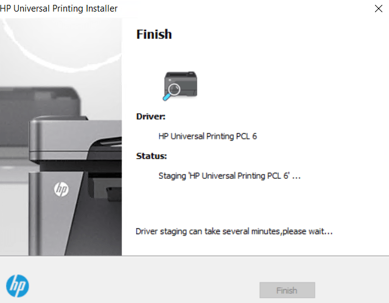Screen dimensions: 389x303
Task: Click the Finish page heading
Action: click(154, 34)
